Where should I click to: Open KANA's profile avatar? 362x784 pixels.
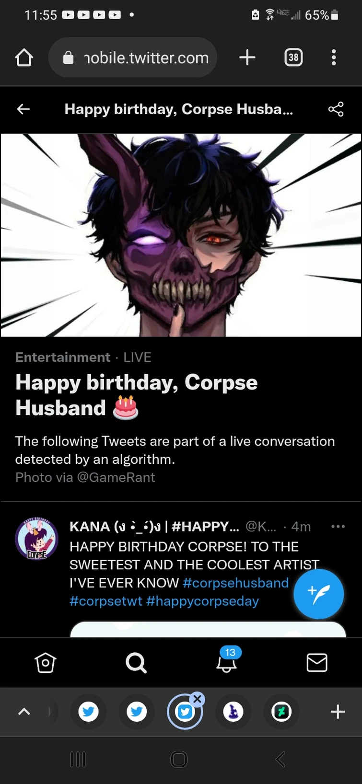coord(36,538)
